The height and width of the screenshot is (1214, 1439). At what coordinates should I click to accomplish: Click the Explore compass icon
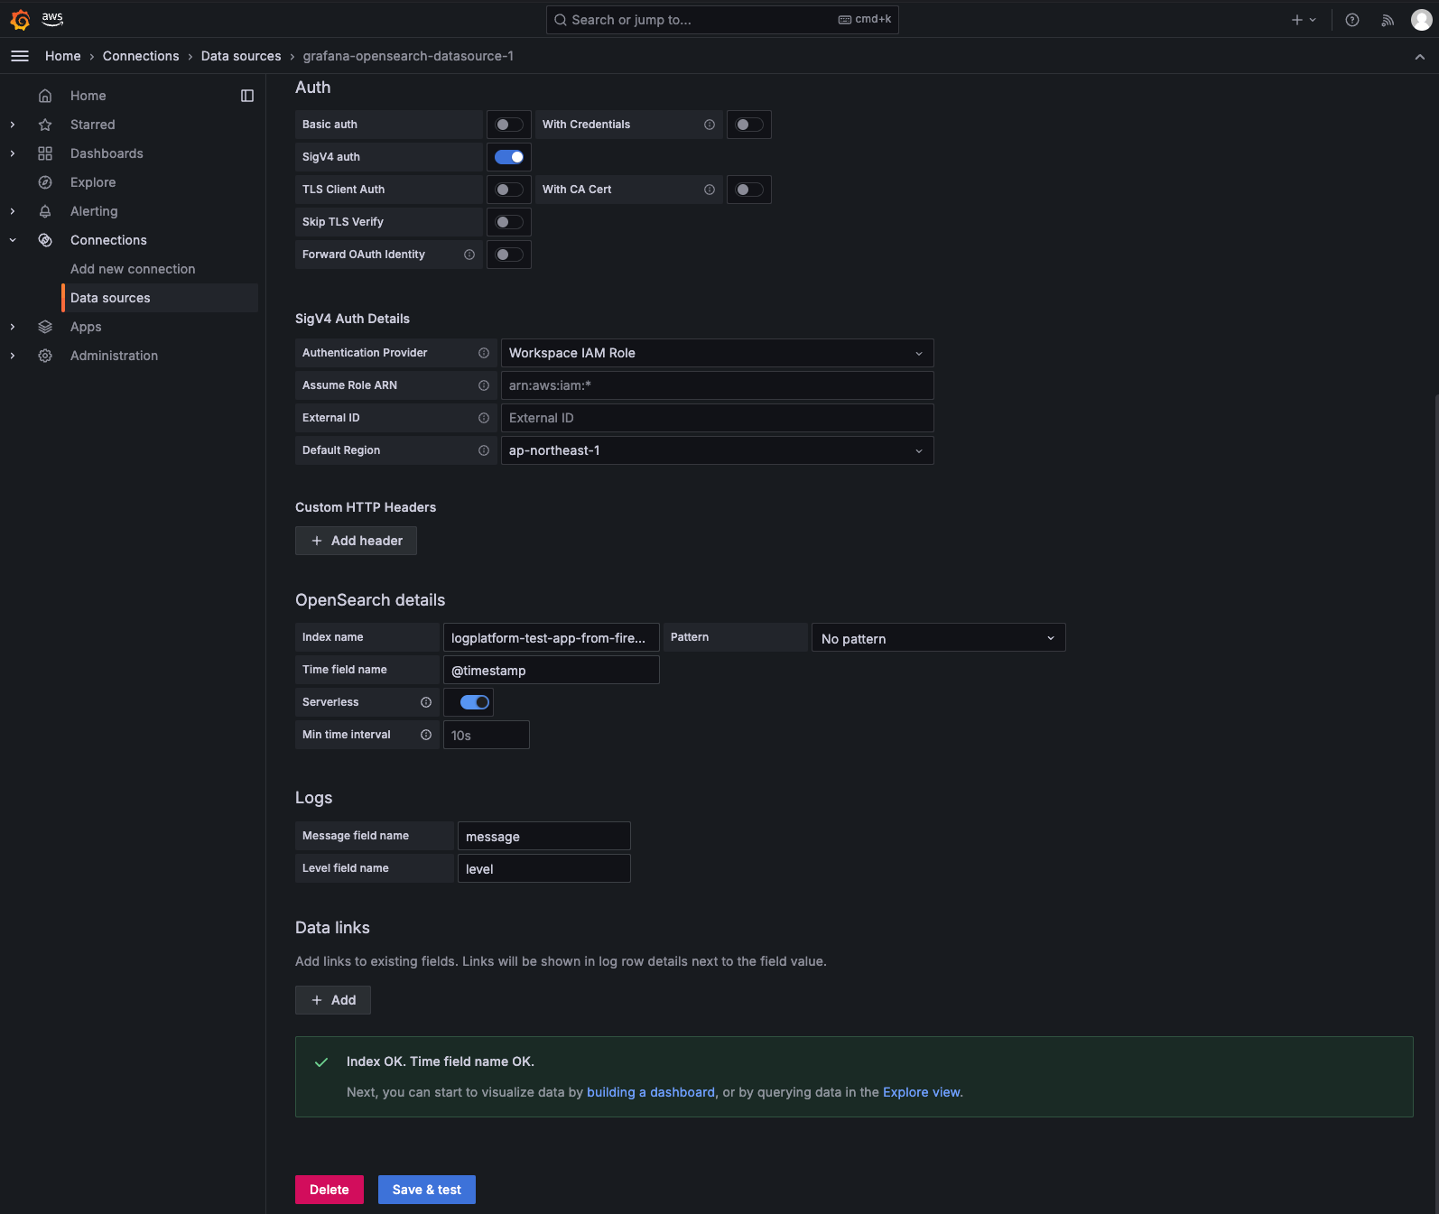[45, 182]
